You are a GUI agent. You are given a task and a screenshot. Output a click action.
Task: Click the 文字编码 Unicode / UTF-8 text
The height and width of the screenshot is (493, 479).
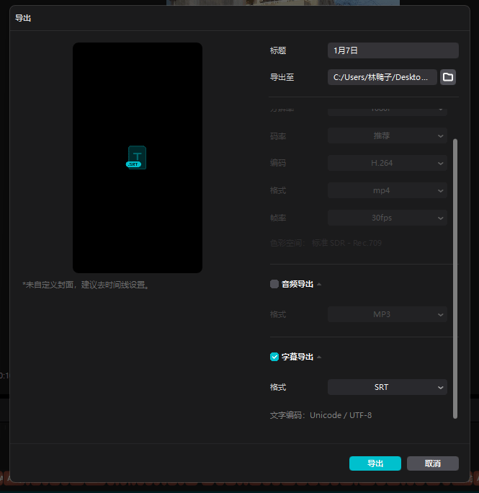click(321, 415)
